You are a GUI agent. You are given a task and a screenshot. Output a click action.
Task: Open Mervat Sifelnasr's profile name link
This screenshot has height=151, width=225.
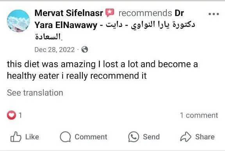[x=69, y=13]
